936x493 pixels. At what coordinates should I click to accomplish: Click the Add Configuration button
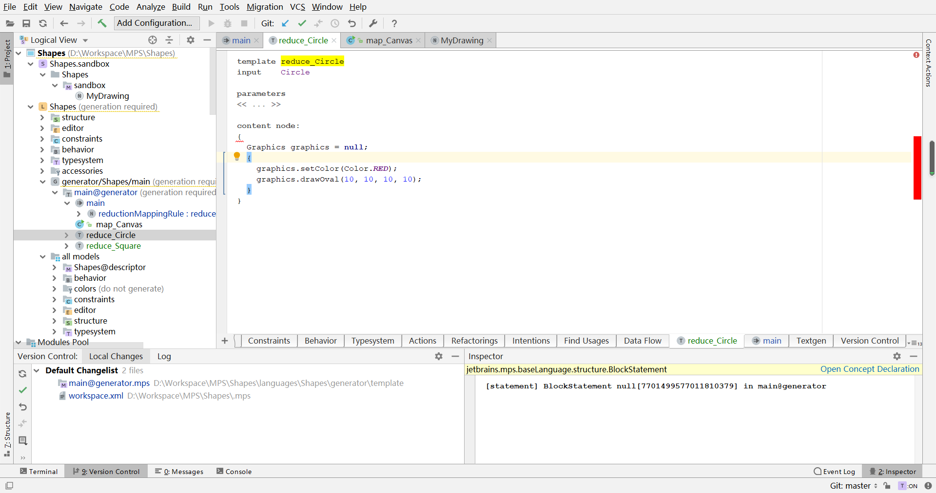click(156, 23)
